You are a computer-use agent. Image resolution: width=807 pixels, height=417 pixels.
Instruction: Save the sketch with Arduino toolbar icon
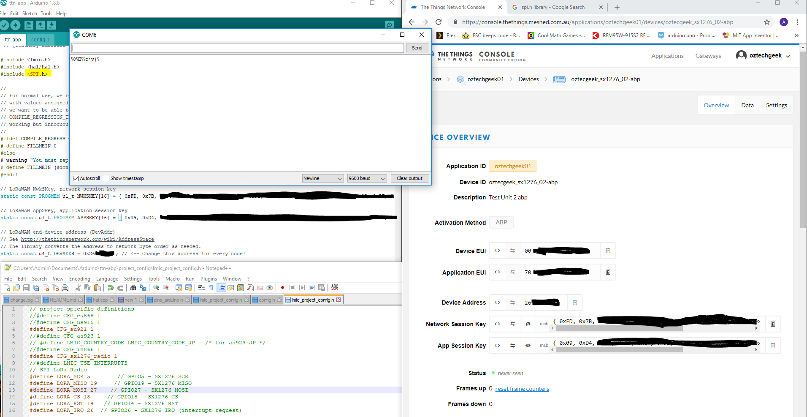point(51,25)
